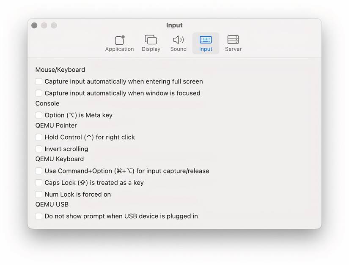Select the Input keyboard tab
This screenshot has width=349, height=265.
[206, 43]
